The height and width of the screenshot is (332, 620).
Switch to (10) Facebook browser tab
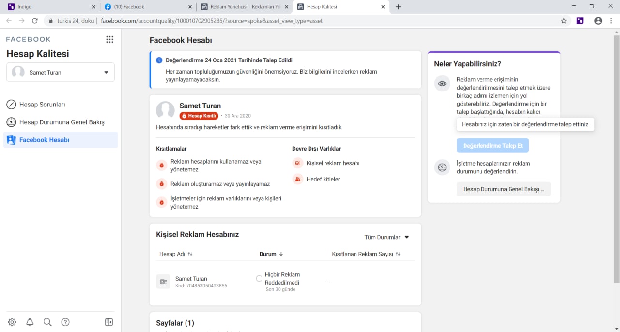[148, 7]
